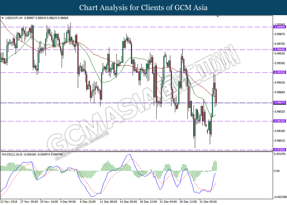The height and width of the screenshot is (205, 287).
Task: Click the USDCHF,H4 symbol label
Action: point(14,18)
